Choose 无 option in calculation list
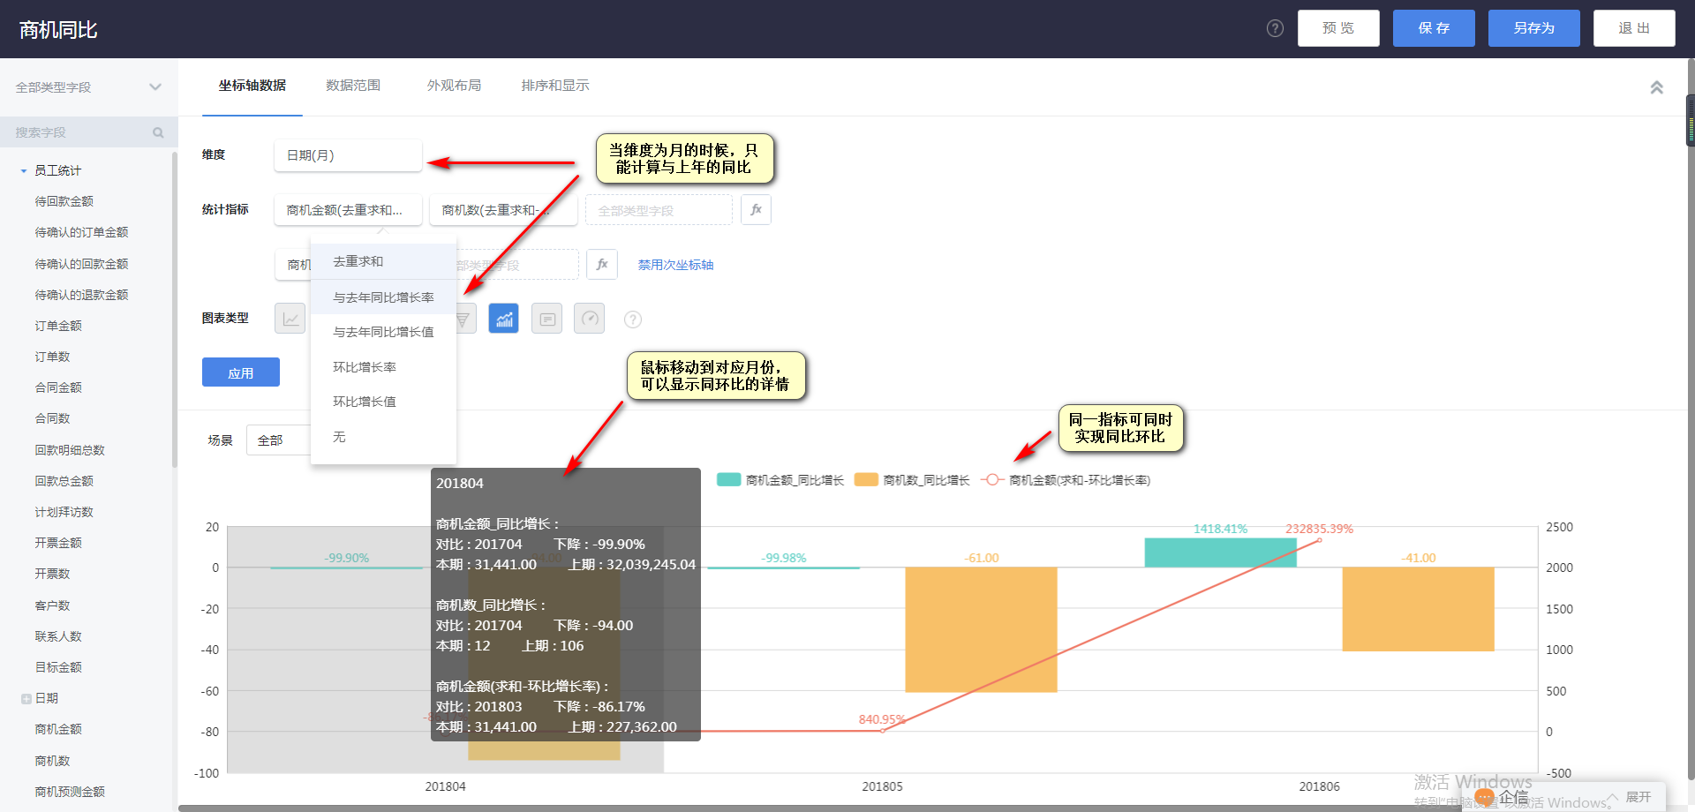Screen dimensions: 1695x812 pyautogui.click(x=383, y=437)
